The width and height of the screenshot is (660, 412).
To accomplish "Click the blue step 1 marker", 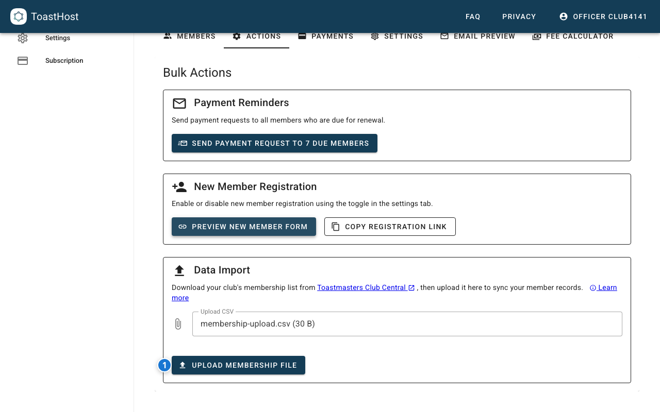I will point(164,365).
